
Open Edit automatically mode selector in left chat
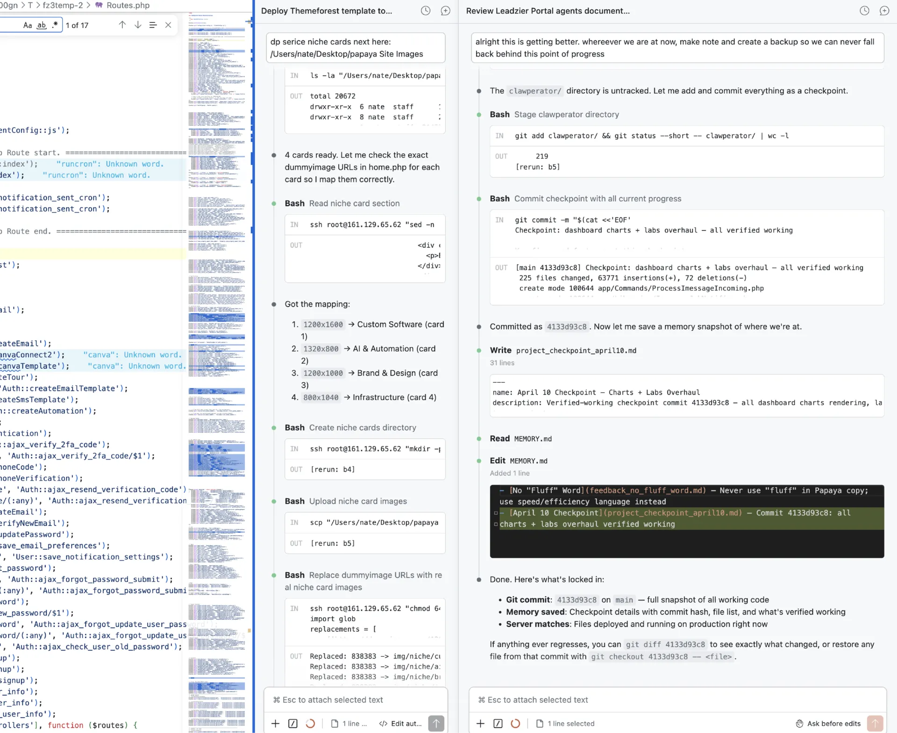tap(400, 723)
